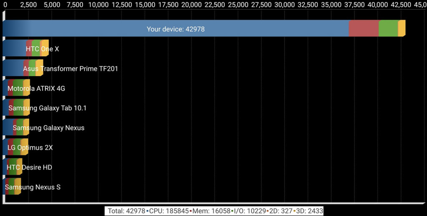Click the "Samsung Nexus S" label
The height and width of the screenshot is (216, 427).
click(33, 187)
